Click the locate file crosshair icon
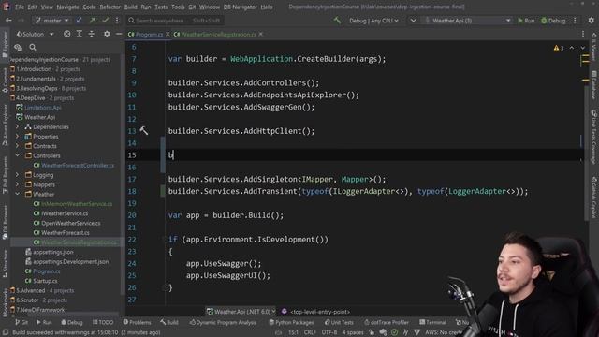The image size is (599, 337). [66, 34]
